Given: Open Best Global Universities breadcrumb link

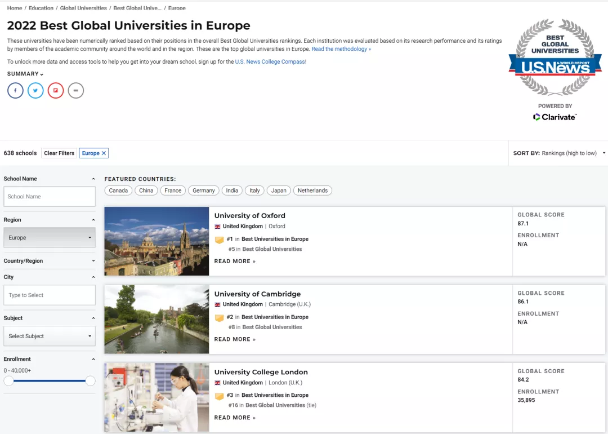Looking at the screenshot, I should (137, 8).
